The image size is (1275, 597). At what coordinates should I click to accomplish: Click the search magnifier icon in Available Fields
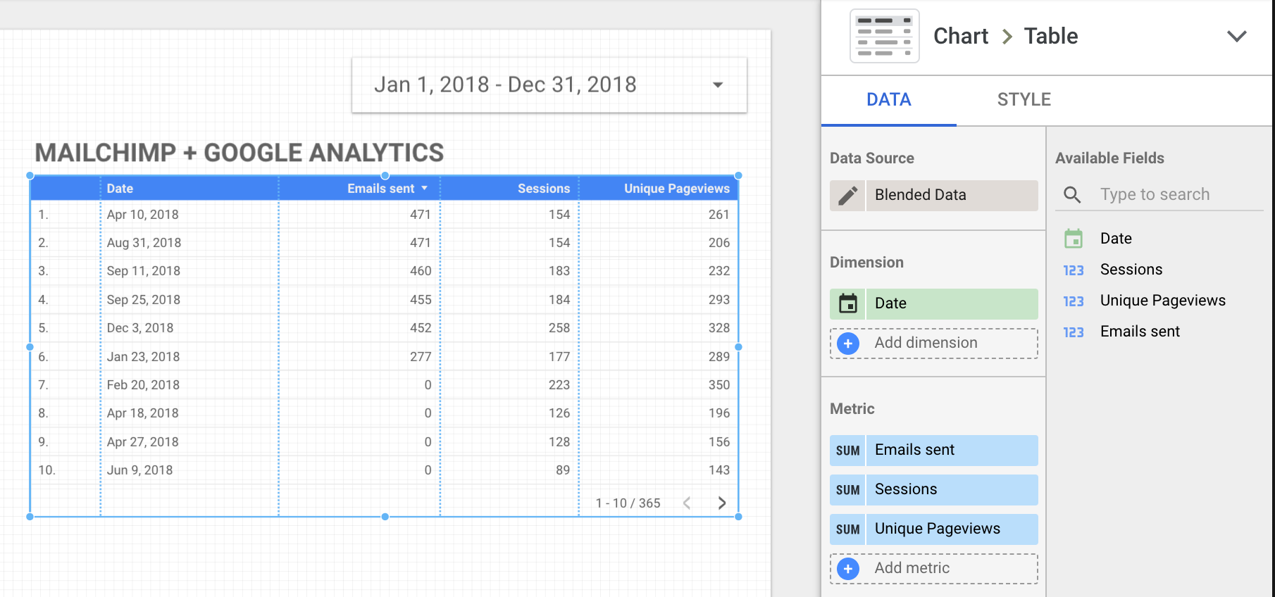pyautogui.click(x=1072, y=195)
